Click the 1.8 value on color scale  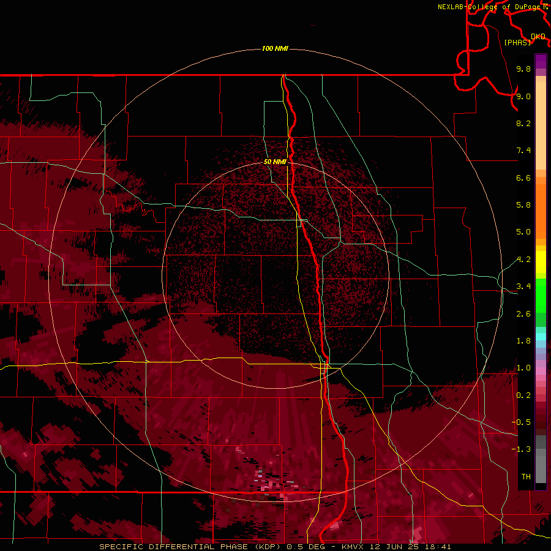click(523, 341)
